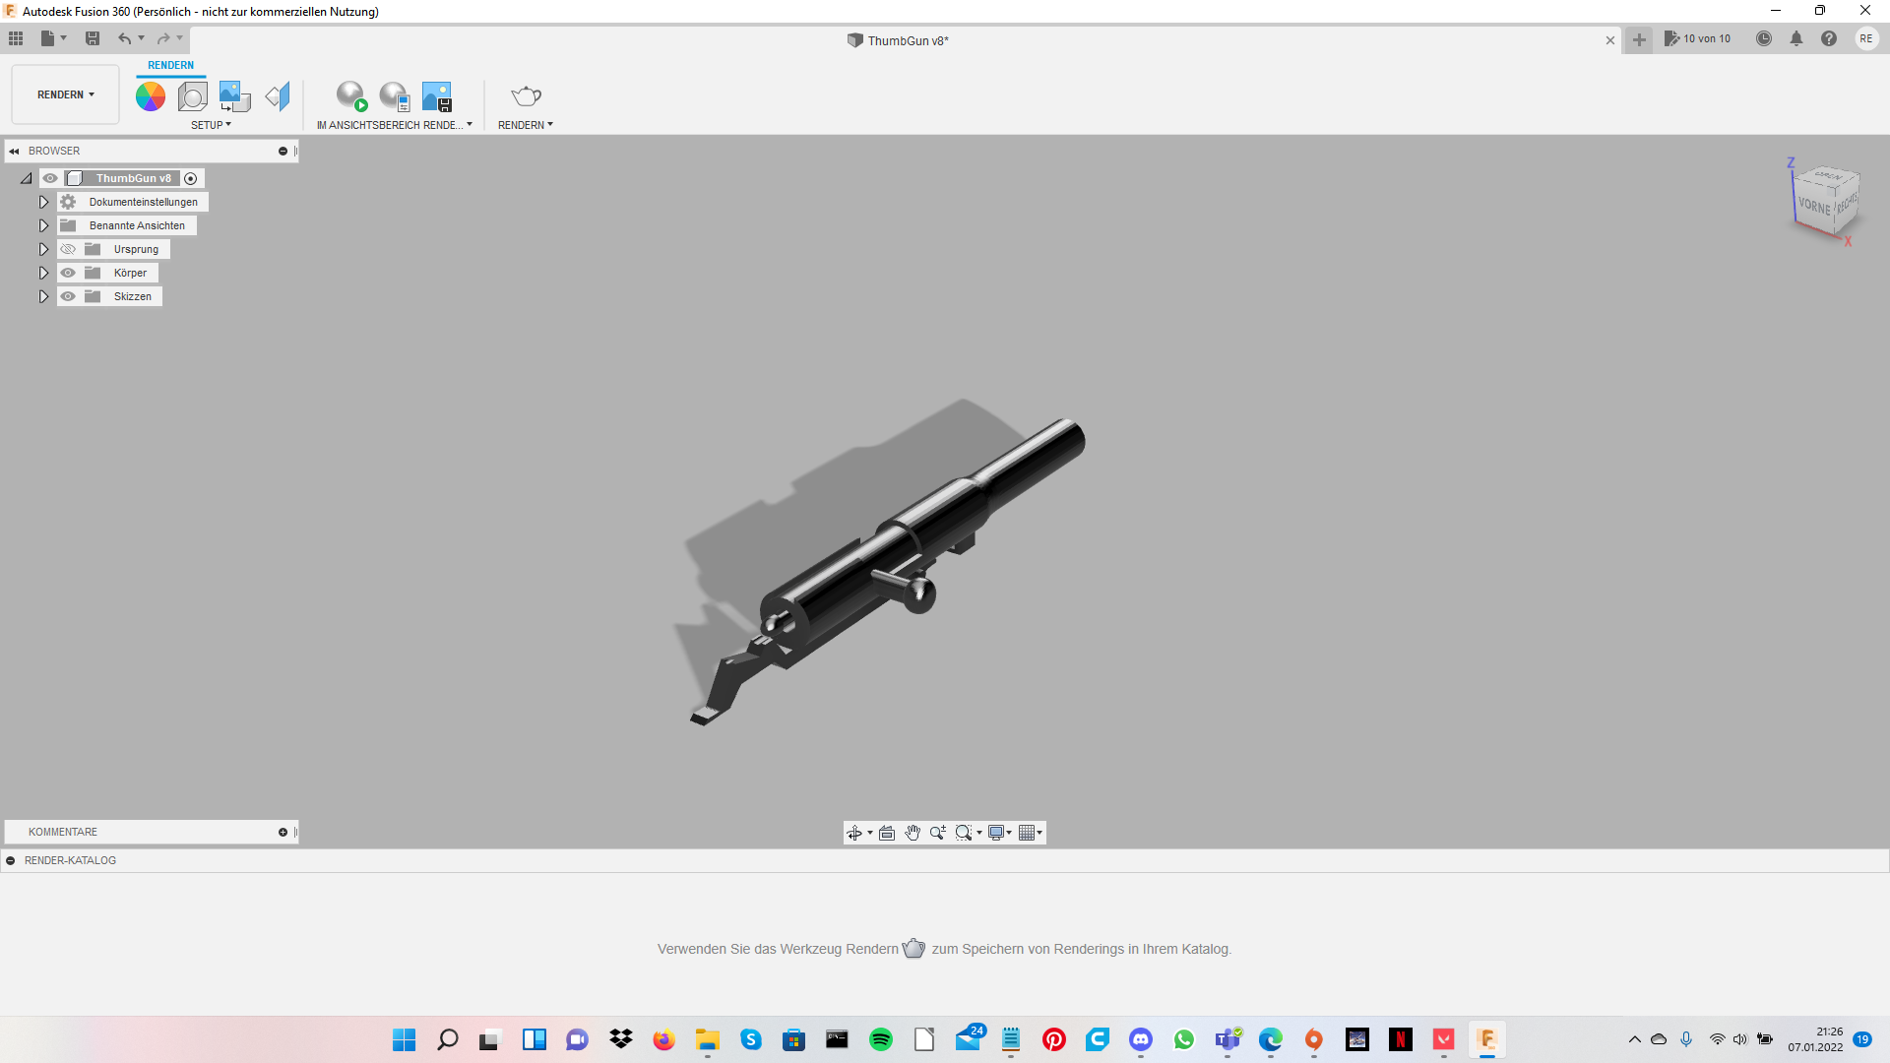
Task: Open the Decal tool icon
Action: 234,95
